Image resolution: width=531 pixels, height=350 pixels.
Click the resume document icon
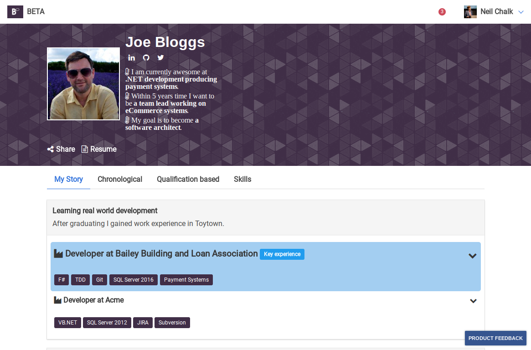click(85, 149)
